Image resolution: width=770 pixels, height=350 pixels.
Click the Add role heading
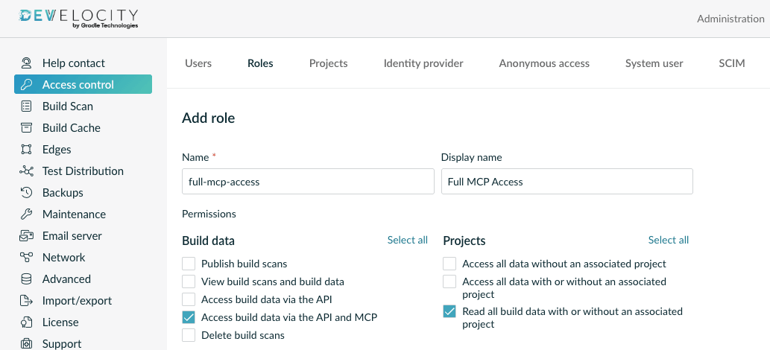pos(208,118)
